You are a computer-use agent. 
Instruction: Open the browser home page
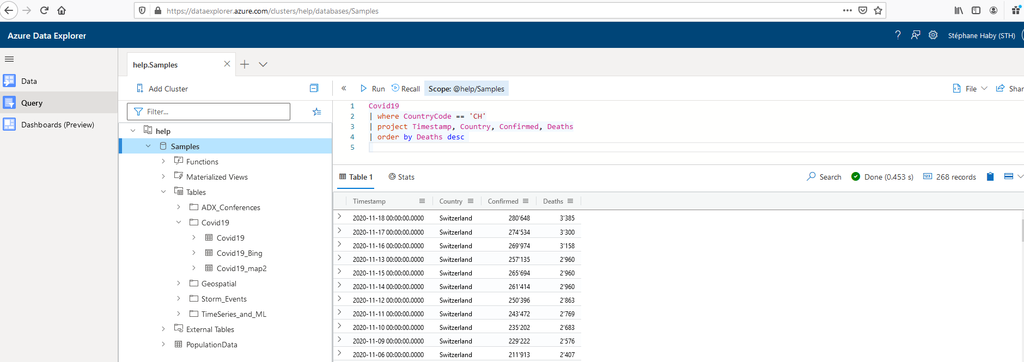pyautogui.click(x=62, y=10)
